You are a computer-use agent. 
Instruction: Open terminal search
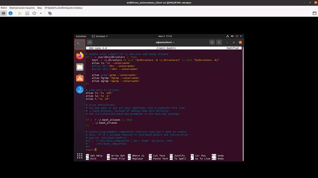coord(212,42)
